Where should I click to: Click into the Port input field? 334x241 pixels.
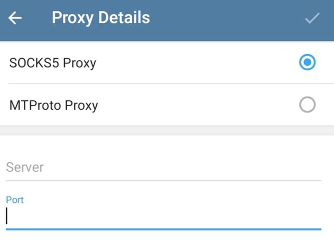(163, 216)
